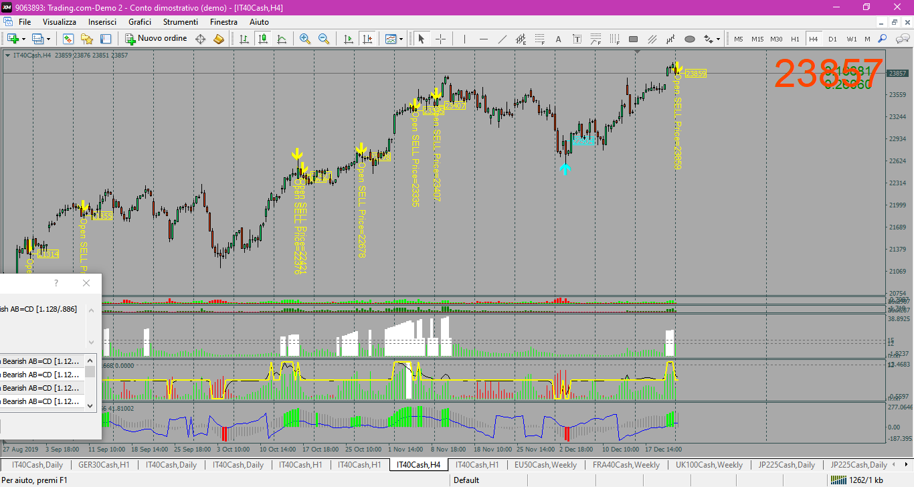Click the triangle before IT40Cash,H4 chart title

click(7, 55)
